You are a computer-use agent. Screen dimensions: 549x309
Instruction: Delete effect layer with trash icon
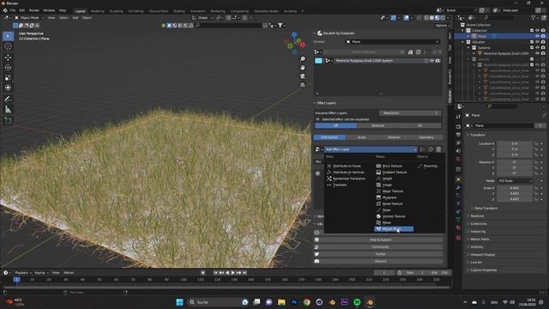click(x=438, y=149)
